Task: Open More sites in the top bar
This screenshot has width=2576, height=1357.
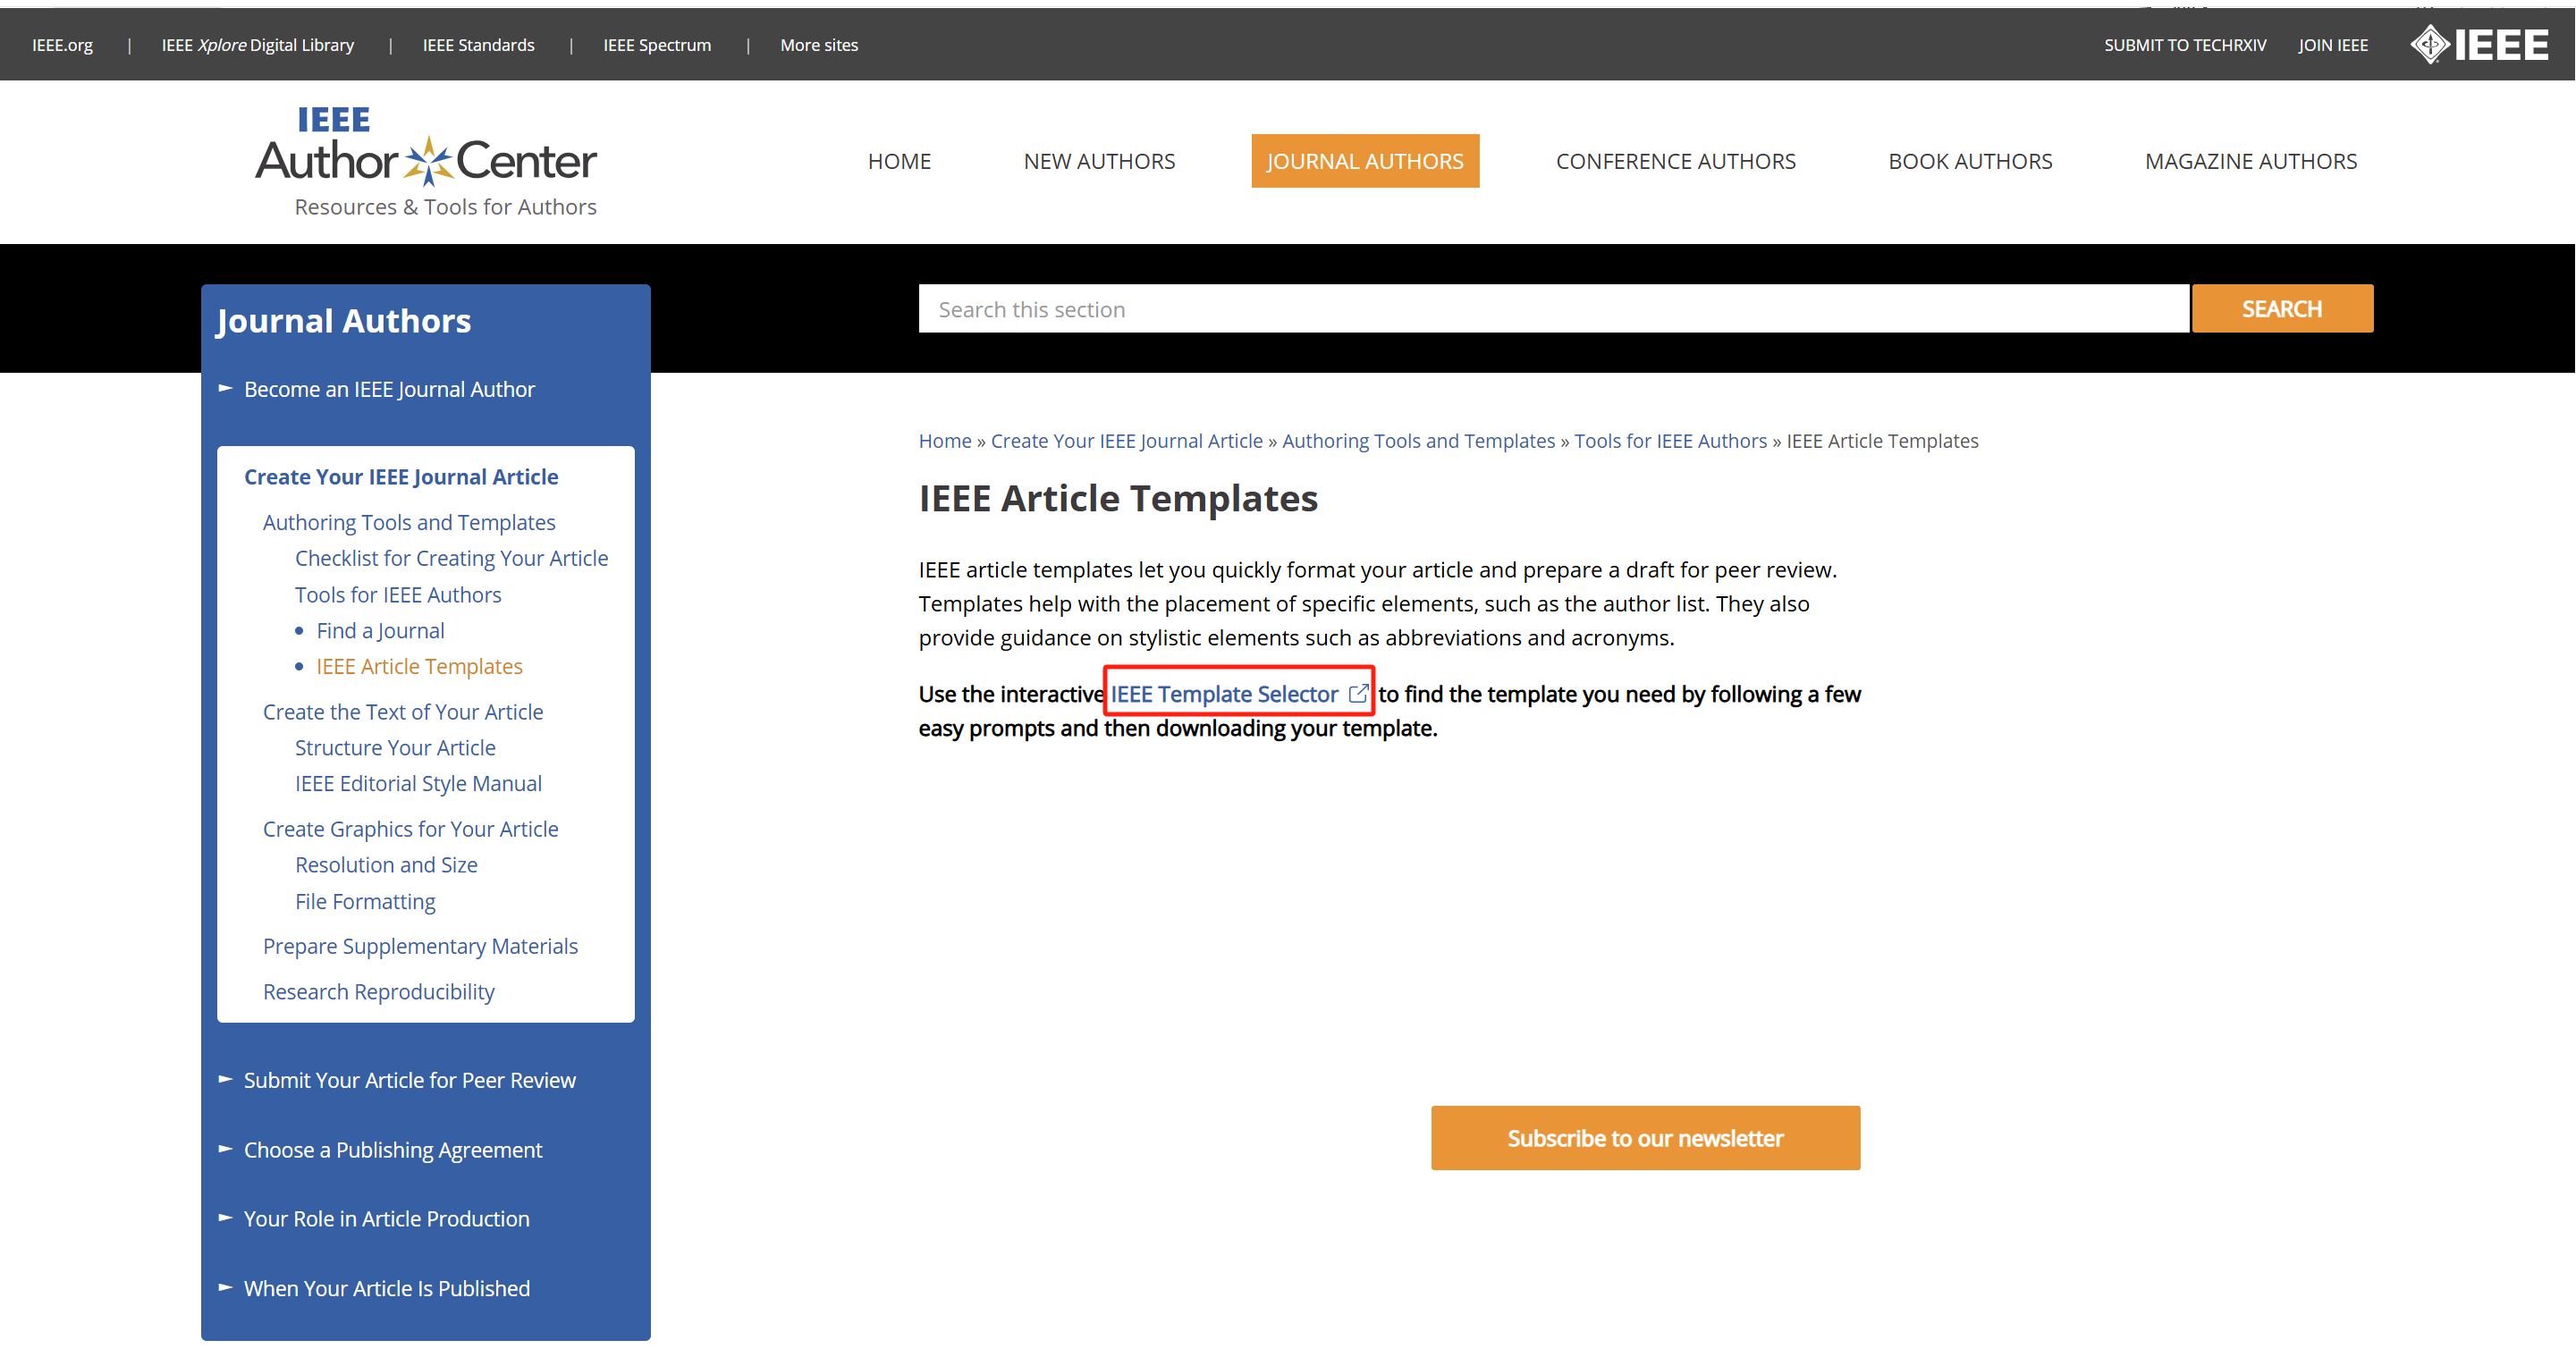Action: coord(819,44)
